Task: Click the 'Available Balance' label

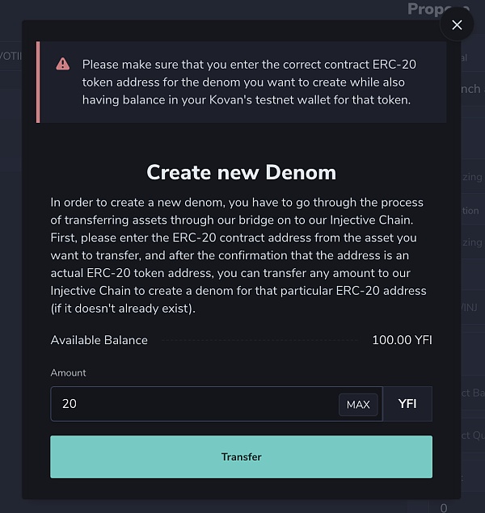Action: [99, 340]
